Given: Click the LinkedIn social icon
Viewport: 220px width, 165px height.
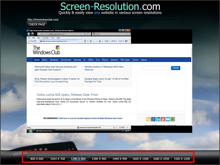Looking at the screenshot, I should 158,119.
